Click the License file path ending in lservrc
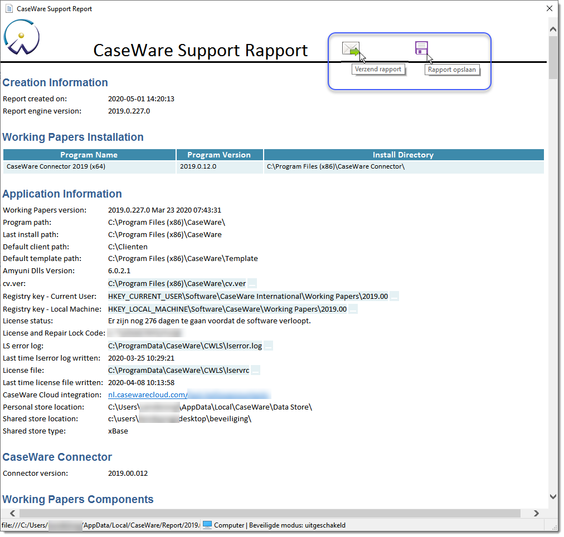Viewport: 564px width, 537px height. [x=179, y=370]
